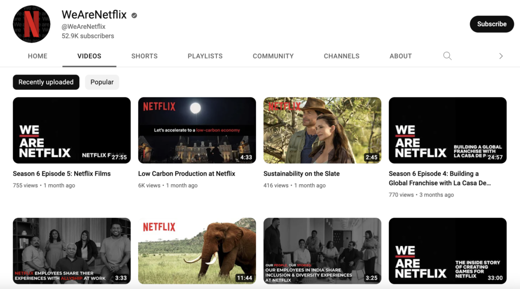520x289 pixels.
Task: Click the @WeAreNetflix handle text
Action: (x=84, y=26)
